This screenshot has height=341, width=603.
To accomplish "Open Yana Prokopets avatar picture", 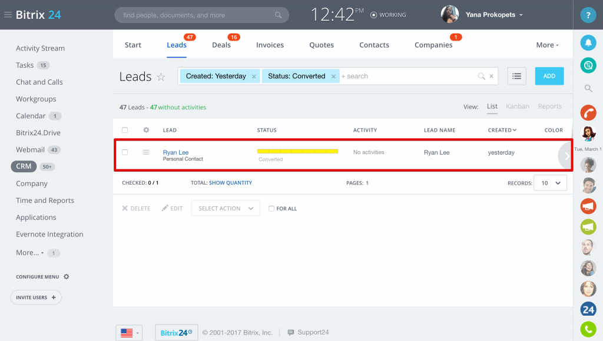I will (449, 15).
